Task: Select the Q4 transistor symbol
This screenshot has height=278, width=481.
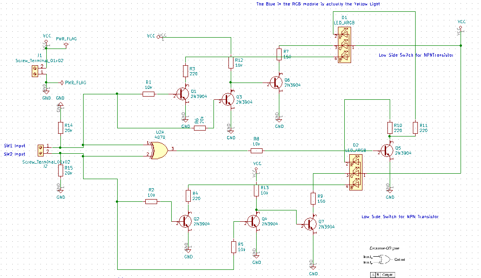Action: [254, 221]
